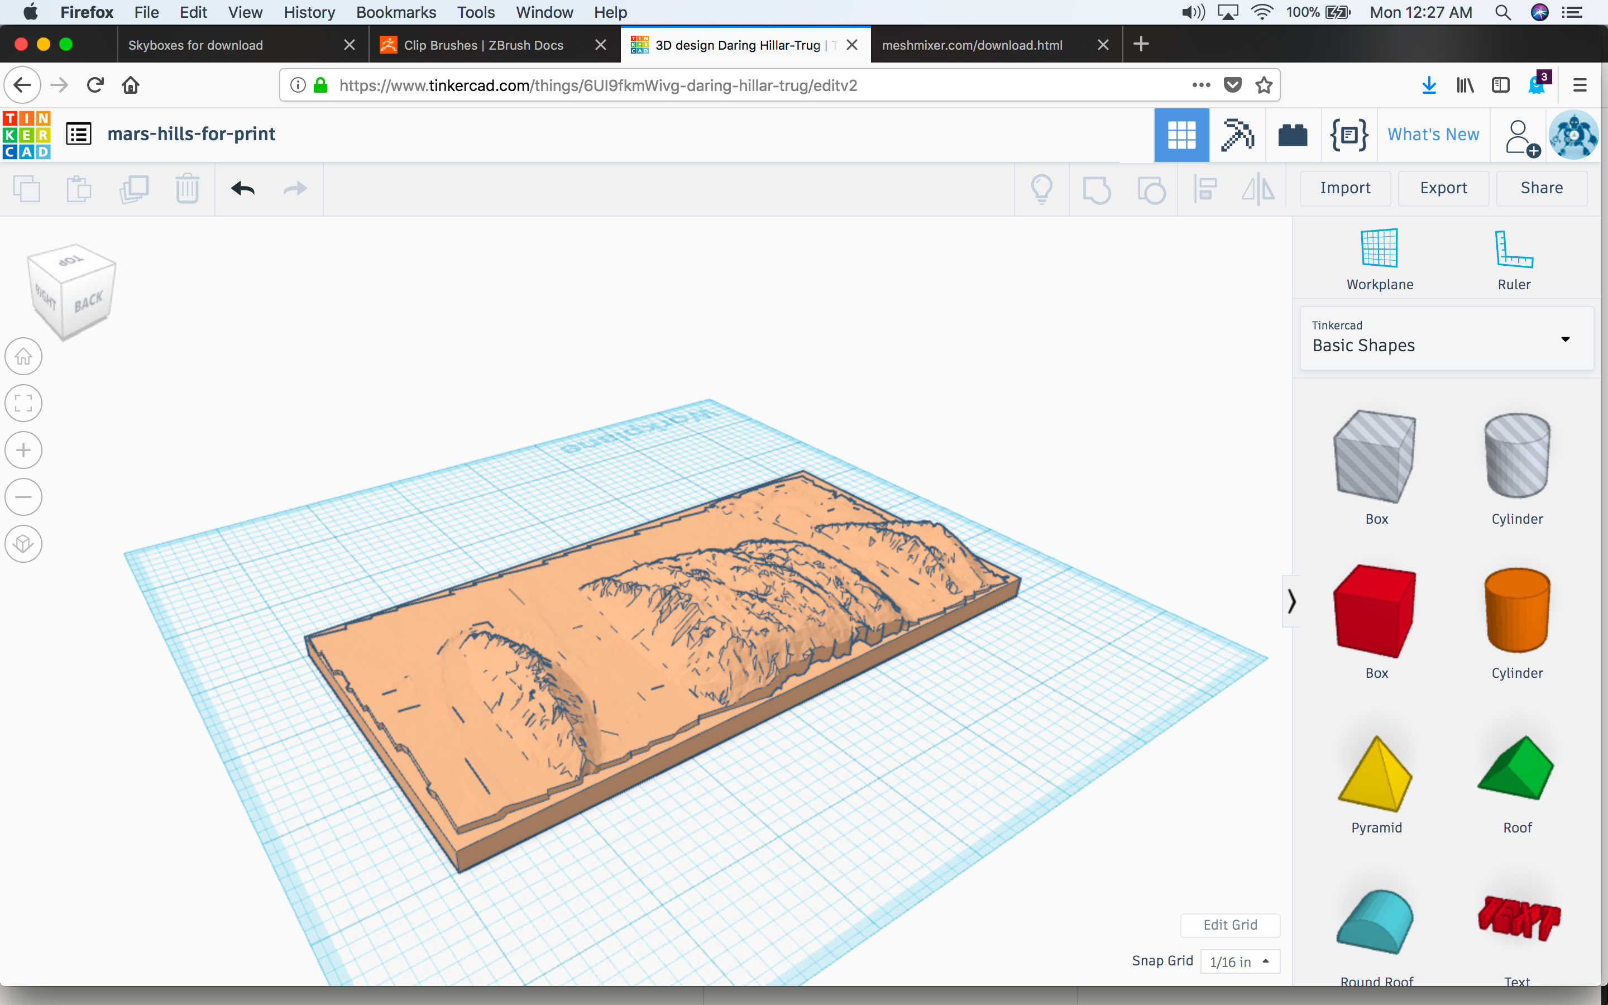
Task: Switch to Clip Brushes ZBrush Docs tab
Action: pos(483,45)
